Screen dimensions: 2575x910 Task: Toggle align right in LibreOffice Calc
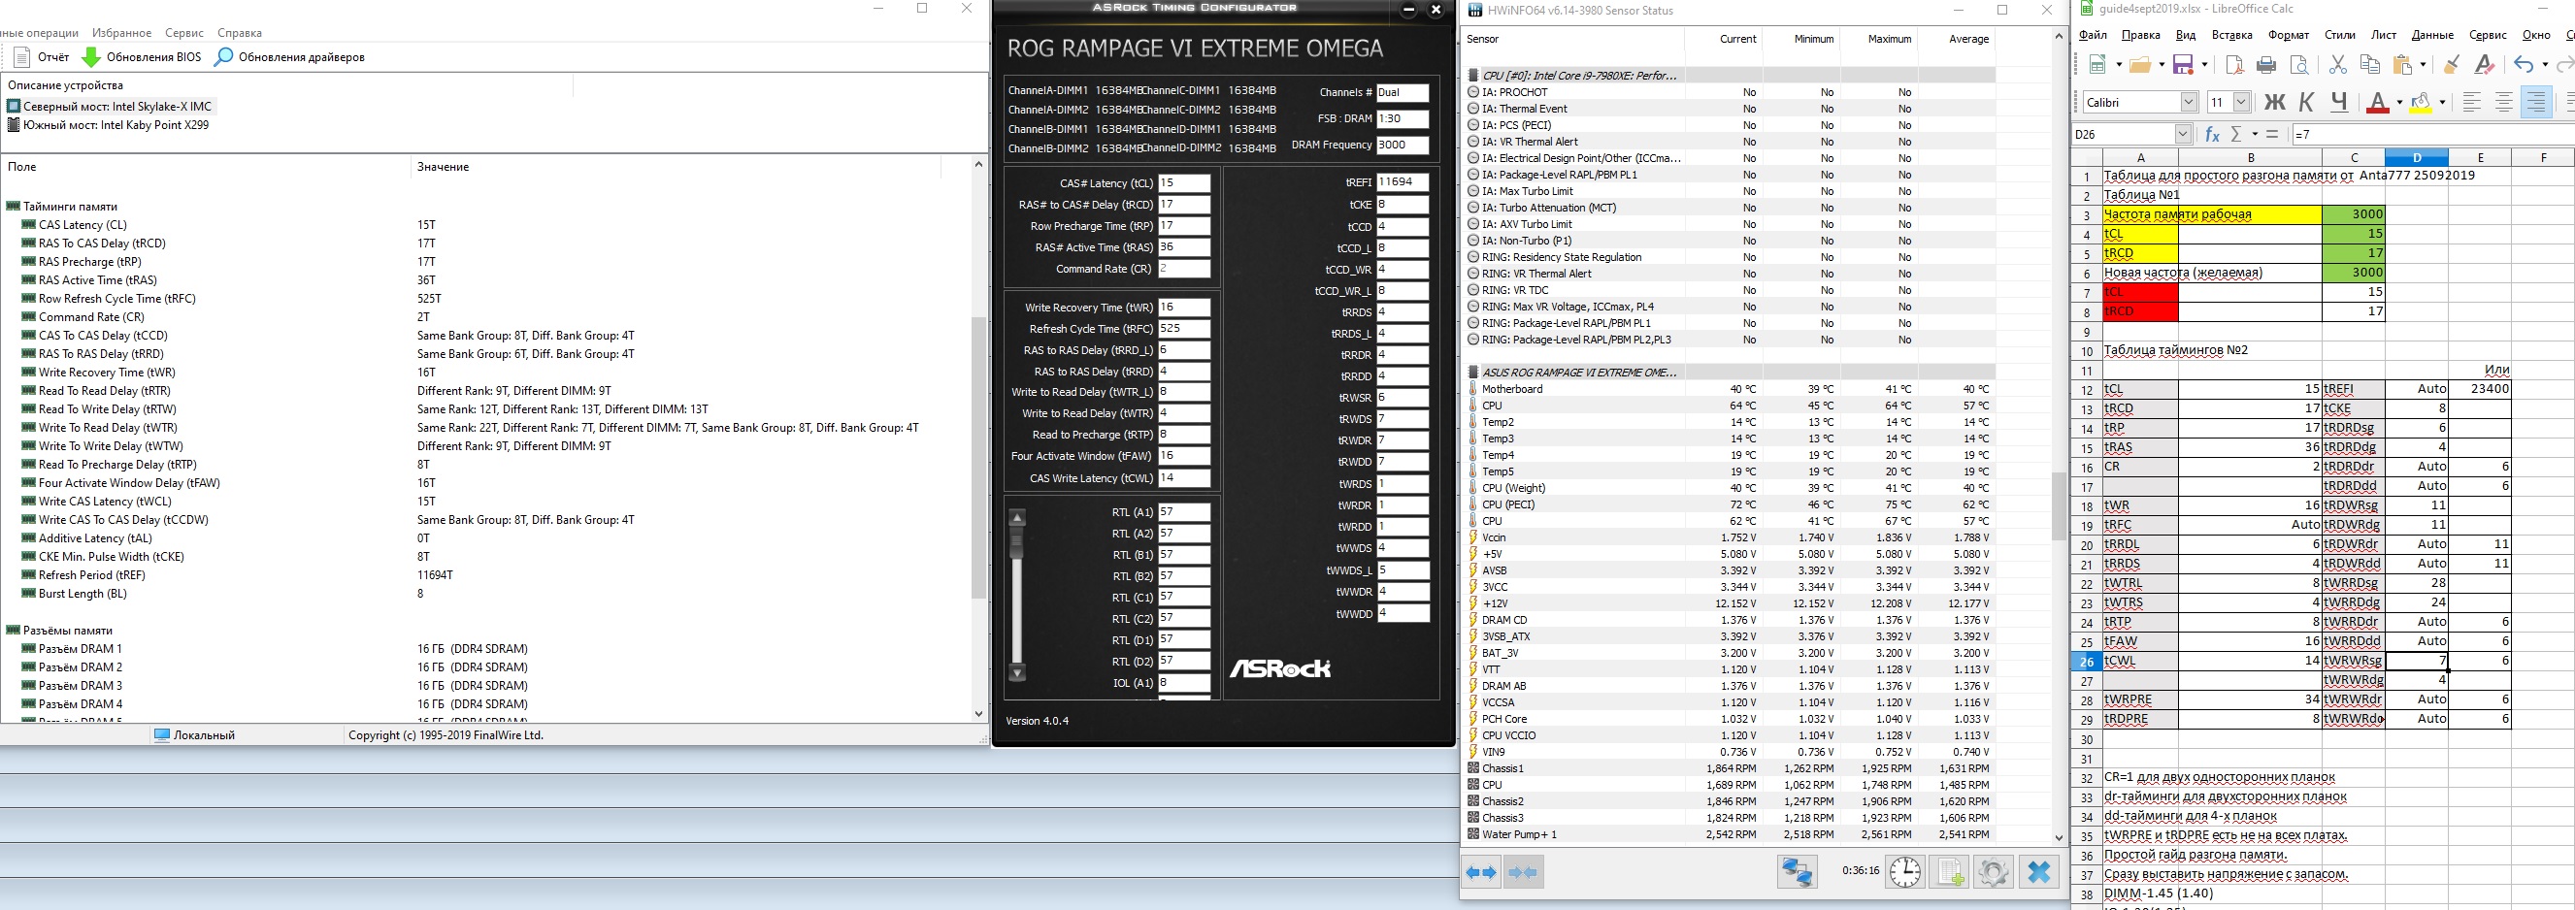(2536, 102)
